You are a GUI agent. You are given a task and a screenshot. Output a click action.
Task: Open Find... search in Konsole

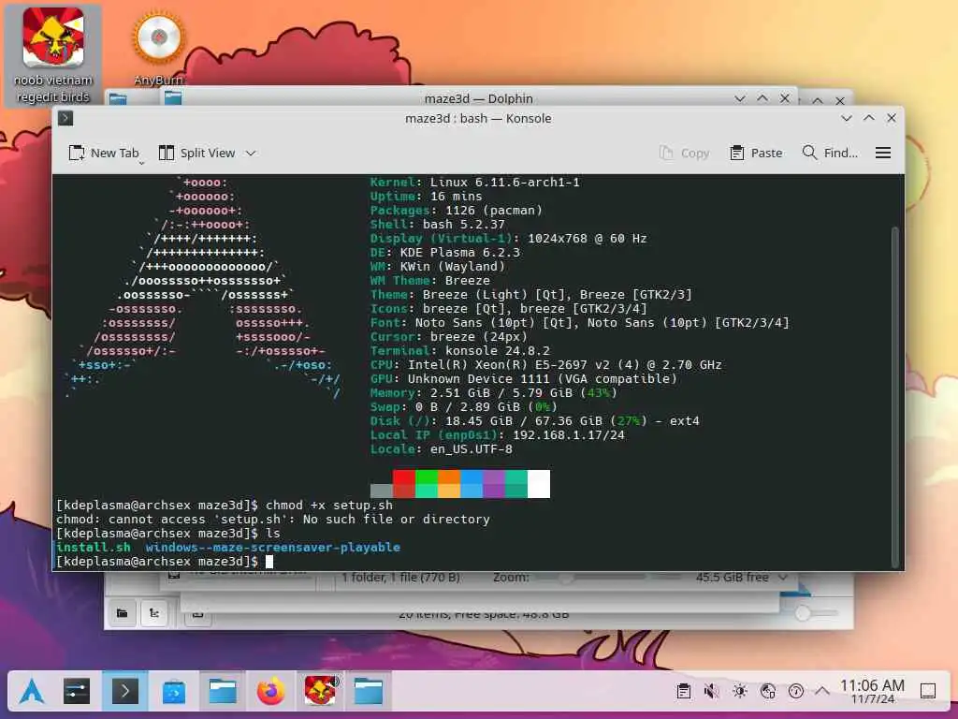(x=830, y=153)
